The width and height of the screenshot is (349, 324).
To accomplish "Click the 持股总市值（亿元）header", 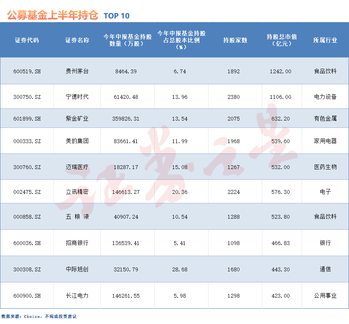I will click(281, 40).
